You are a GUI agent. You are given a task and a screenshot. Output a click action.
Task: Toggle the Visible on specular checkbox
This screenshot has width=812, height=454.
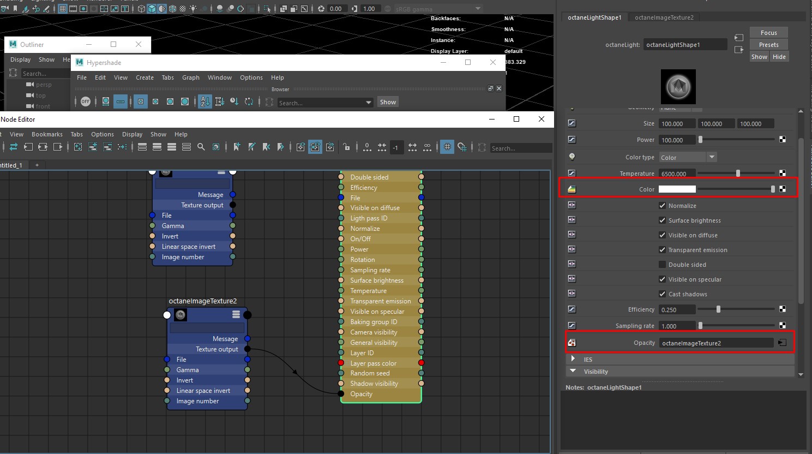[662, 279]
